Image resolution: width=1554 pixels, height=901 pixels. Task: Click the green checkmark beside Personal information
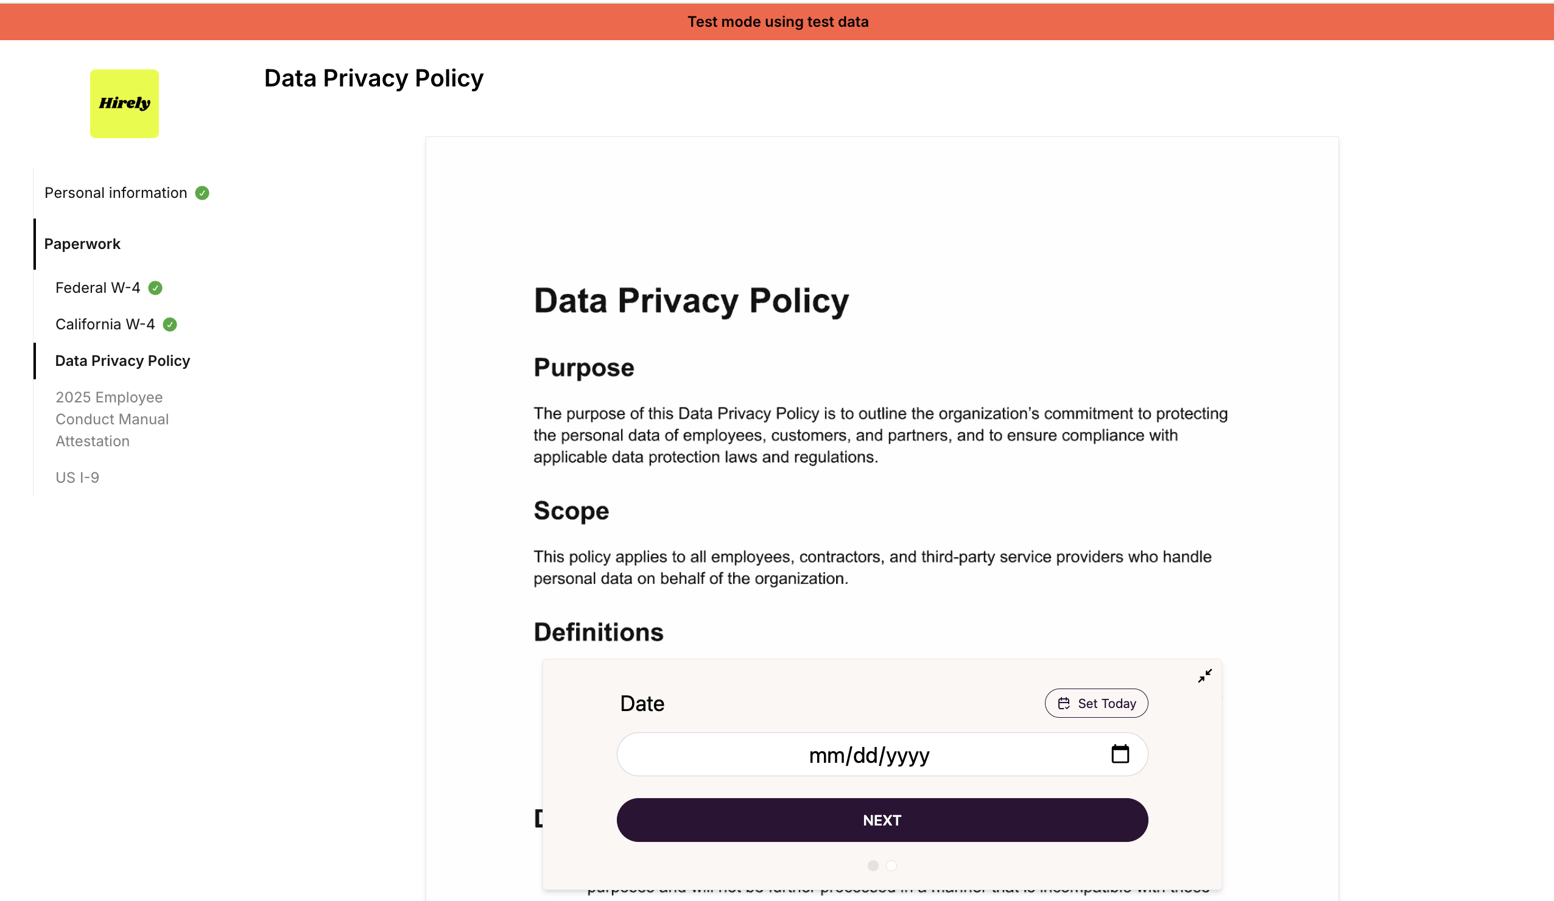coord(202,193)
